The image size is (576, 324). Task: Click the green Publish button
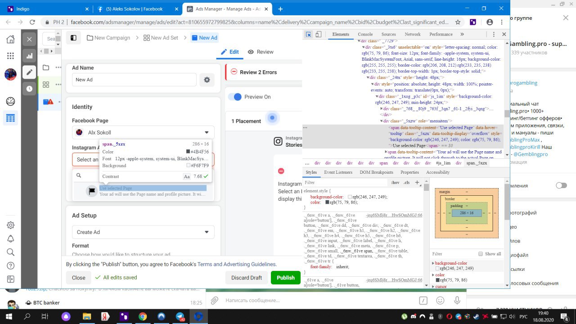(285, 278)
